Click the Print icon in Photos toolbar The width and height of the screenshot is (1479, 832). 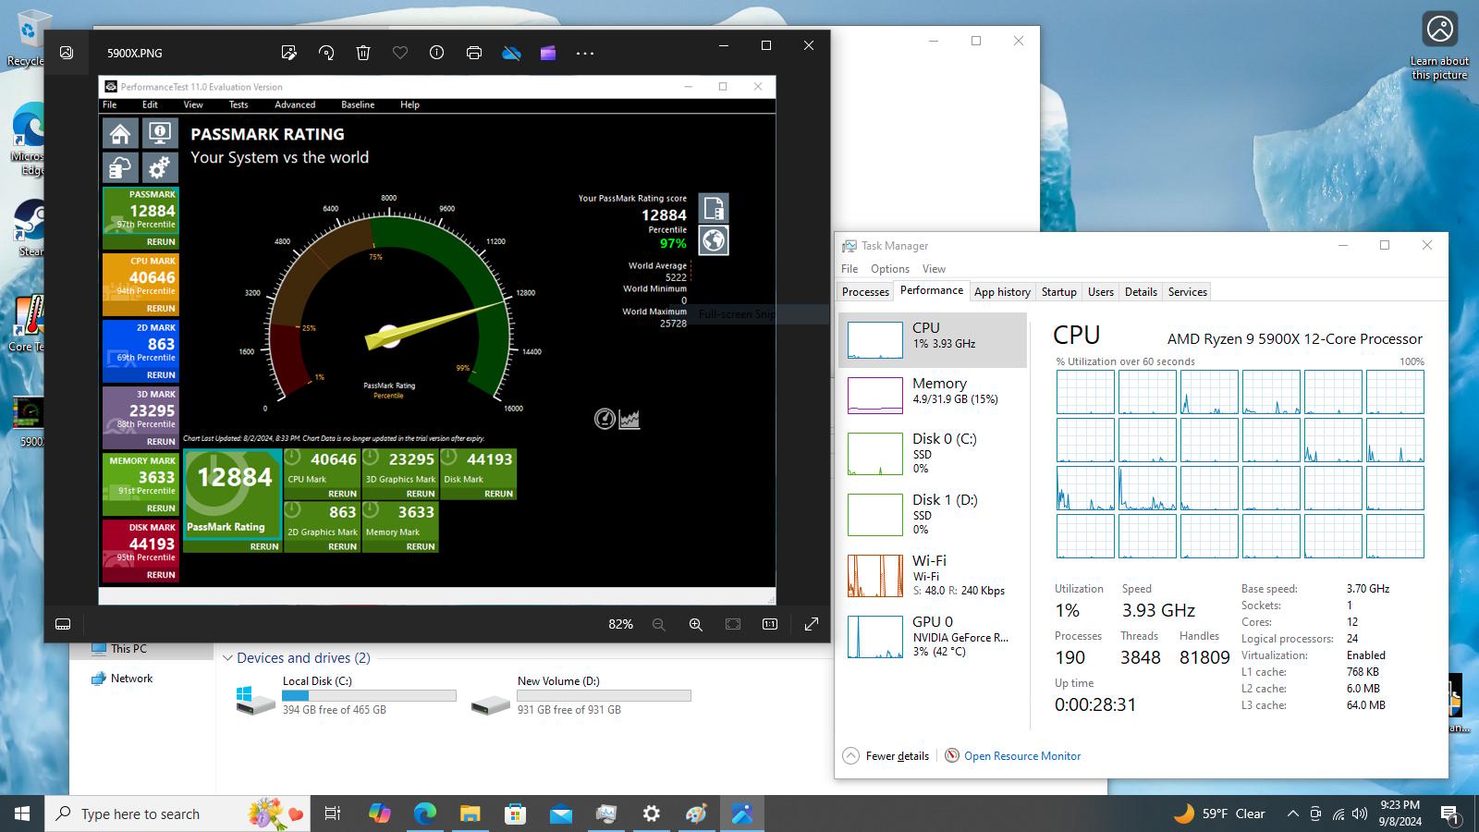tap(474, 53)
